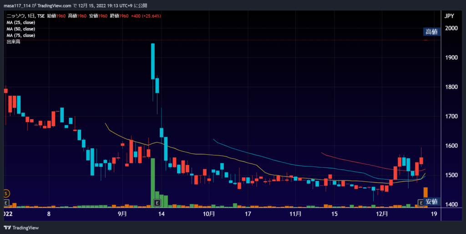The width and height of the screenshot is (466, 234).
Task: Click the 11月 label on time axis
Action: (295, 214)
